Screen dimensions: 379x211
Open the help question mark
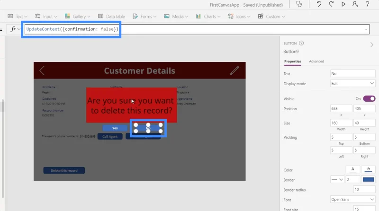pyautogui.click(x=367, y=4)
